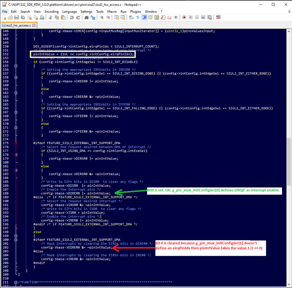Collapse the fold marker at line 178

(x=16, y=155)
